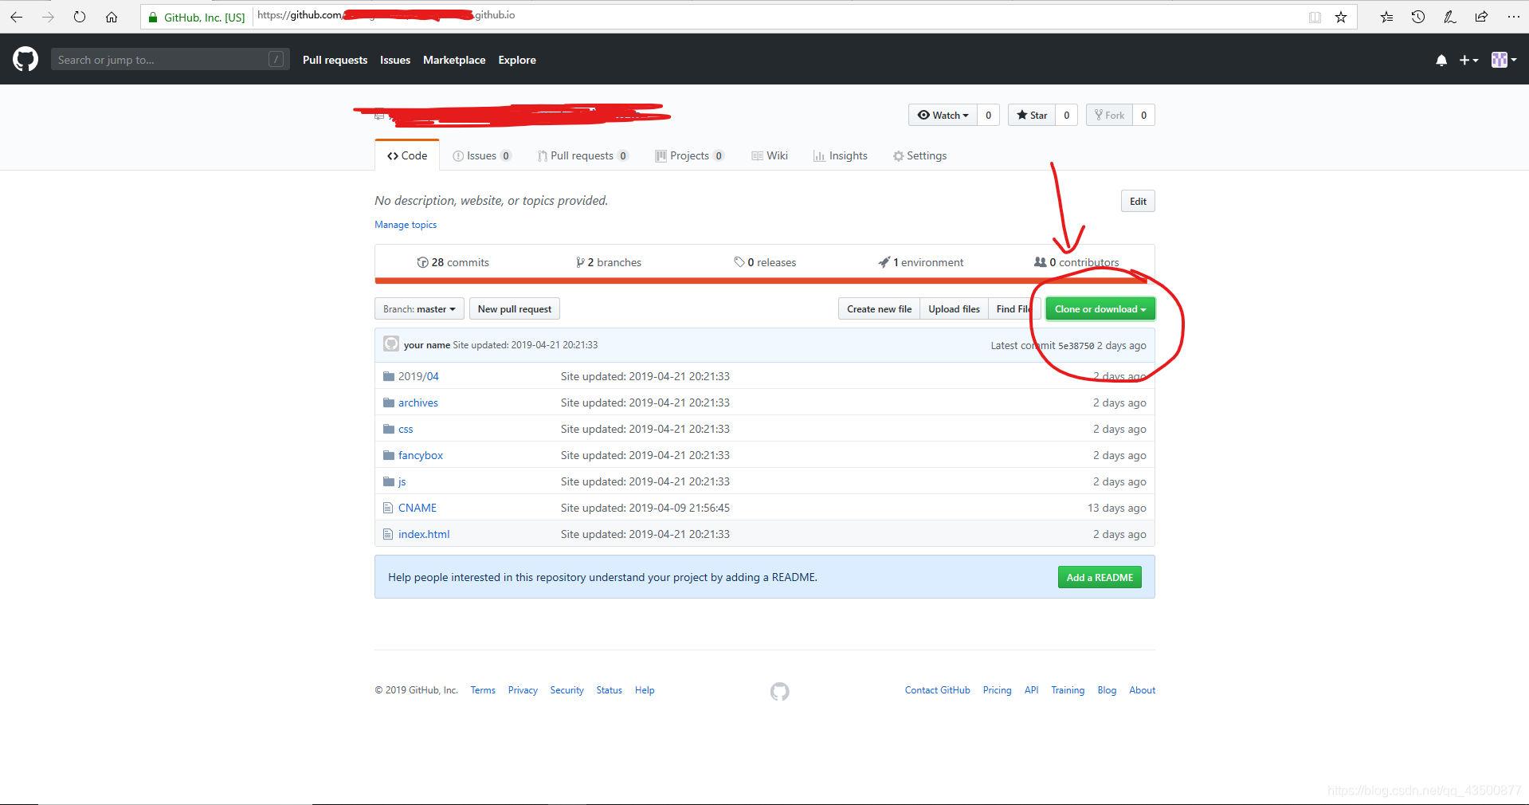The image size is (1529, 805).
Task: Open the repository Pull requests tab
Action: click(582, 155)
